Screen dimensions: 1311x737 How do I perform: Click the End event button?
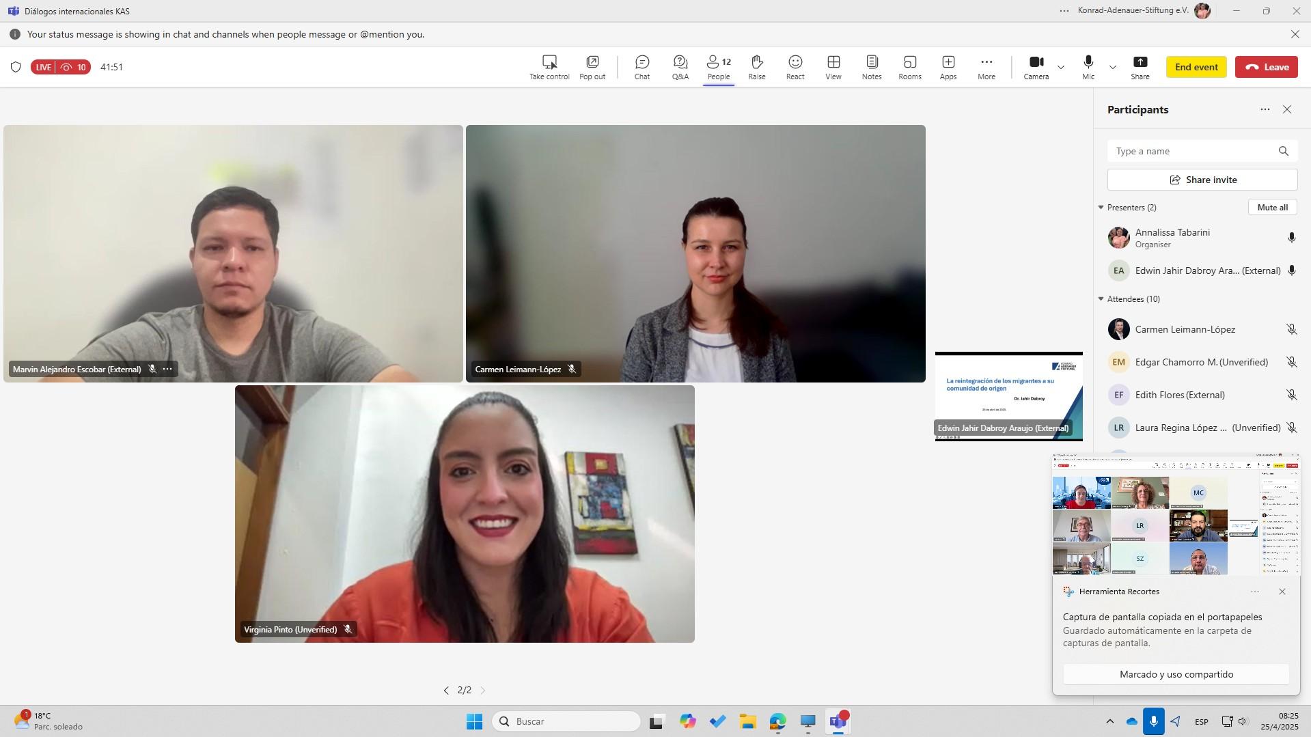1196,67
